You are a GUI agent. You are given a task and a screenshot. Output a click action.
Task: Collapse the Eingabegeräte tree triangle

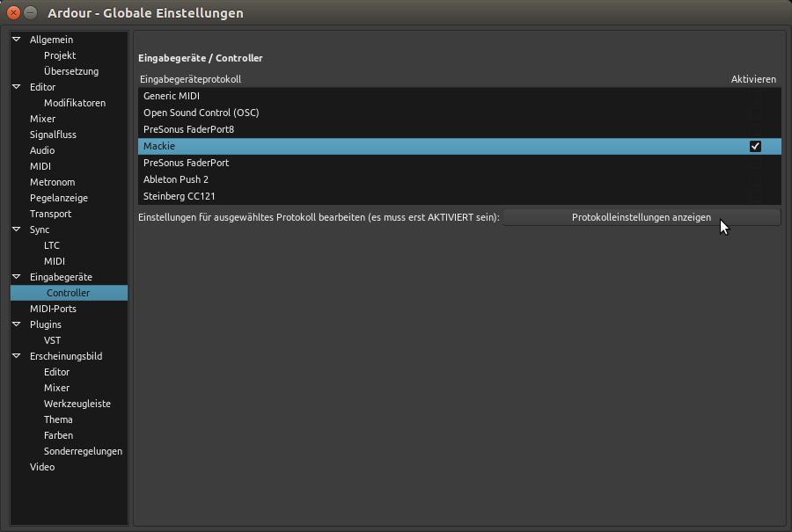point(17,277)
